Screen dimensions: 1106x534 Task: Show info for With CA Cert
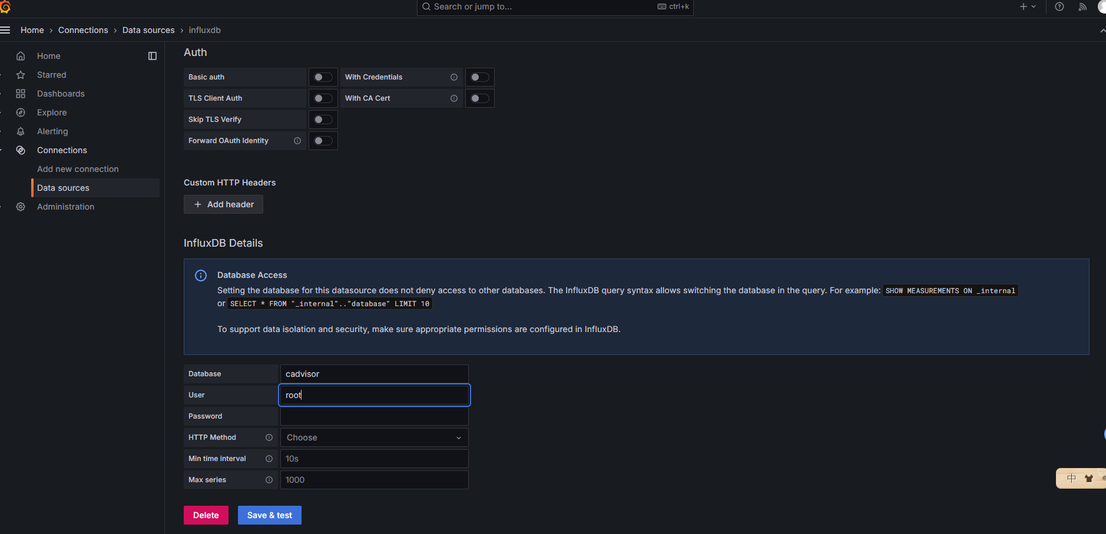click(x=454, y=98)
